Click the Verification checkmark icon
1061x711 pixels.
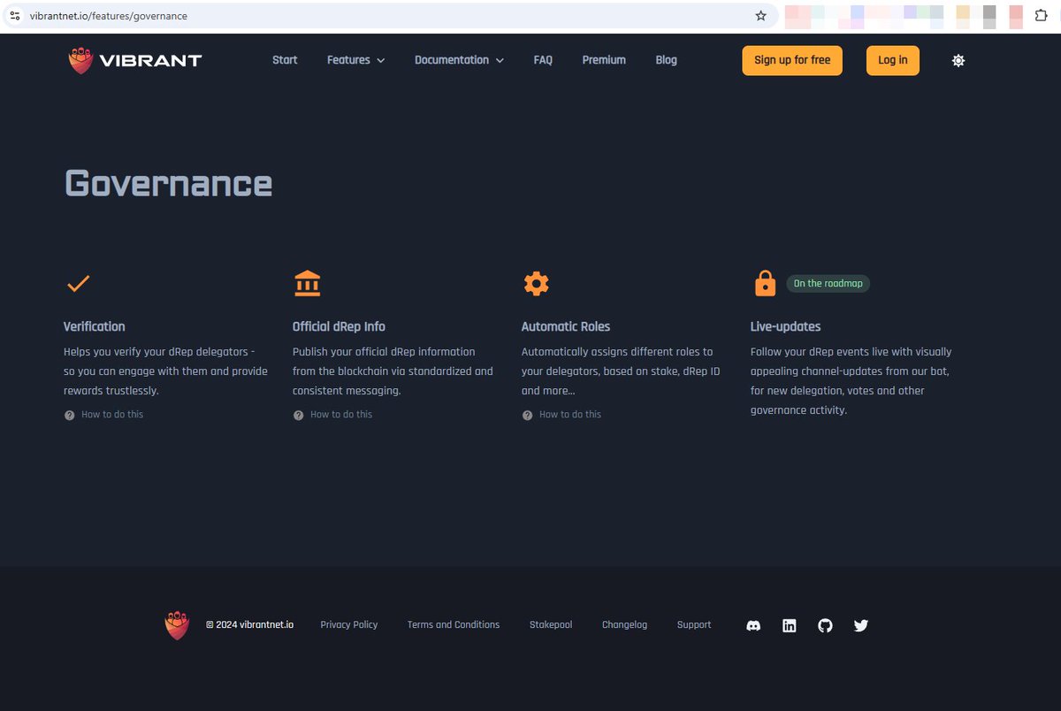click(78, 284)
